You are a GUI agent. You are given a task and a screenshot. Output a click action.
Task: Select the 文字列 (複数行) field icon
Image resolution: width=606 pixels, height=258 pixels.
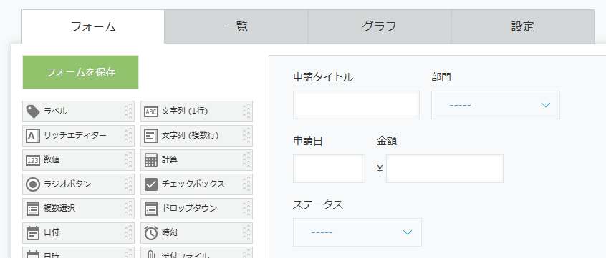(x=150, y=136)
